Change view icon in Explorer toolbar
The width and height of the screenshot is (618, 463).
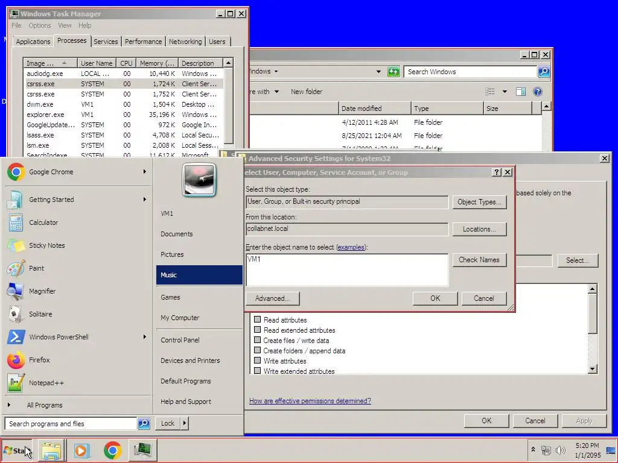coord(489,92)
